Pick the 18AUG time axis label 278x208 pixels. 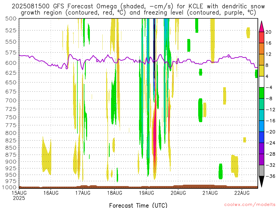115,193
